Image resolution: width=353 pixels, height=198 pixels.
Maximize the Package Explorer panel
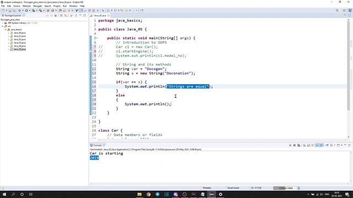(x=84, y=15)
